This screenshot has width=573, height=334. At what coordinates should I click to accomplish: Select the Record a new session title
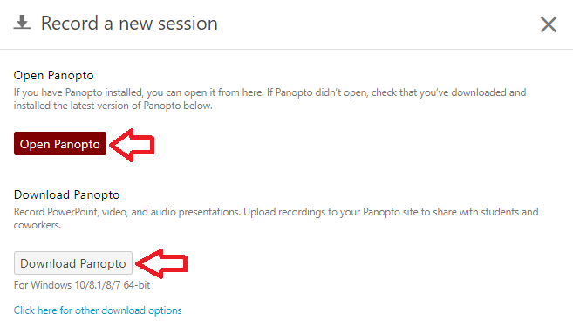(129, 24)
